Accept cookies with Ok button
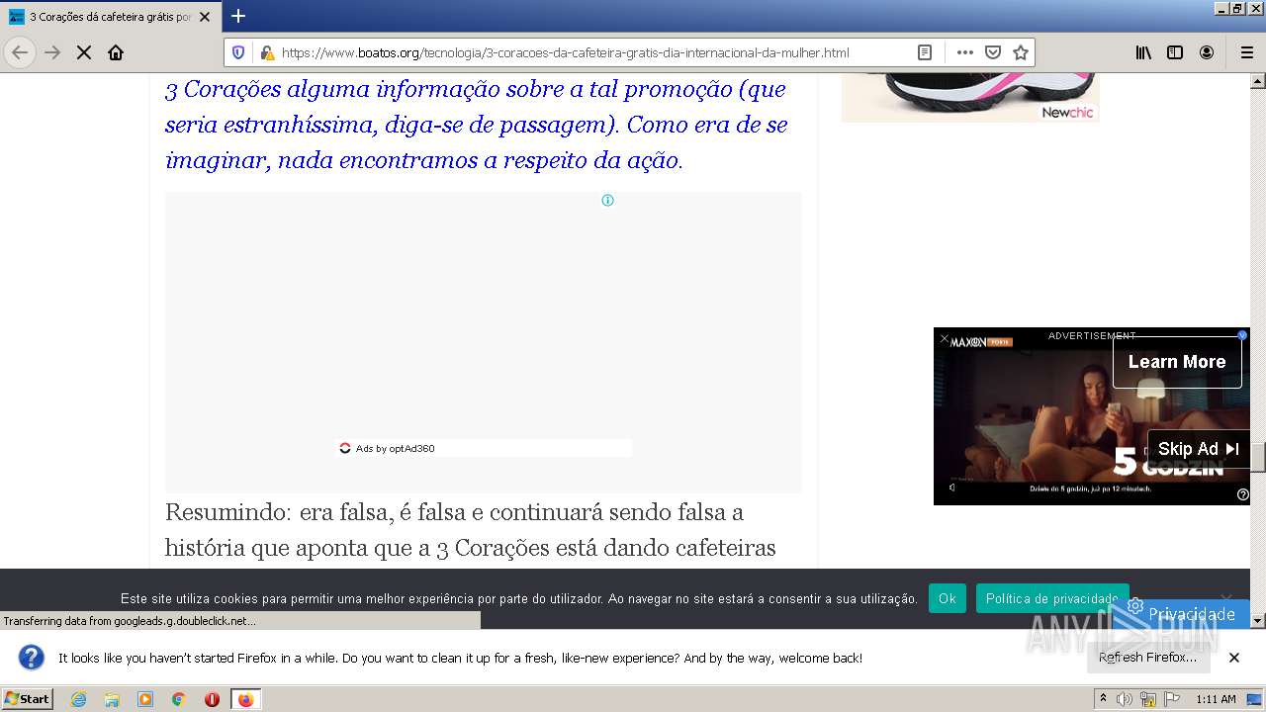 pos(947,598)
